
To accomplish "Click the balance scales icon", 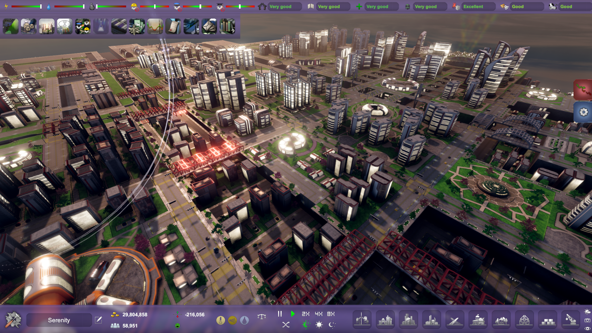I will point(262,316).
